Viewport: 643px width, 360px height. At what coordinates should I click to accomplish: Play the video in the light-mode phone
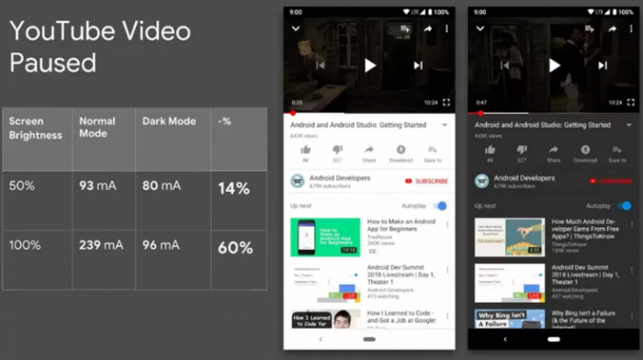(370, 65)
